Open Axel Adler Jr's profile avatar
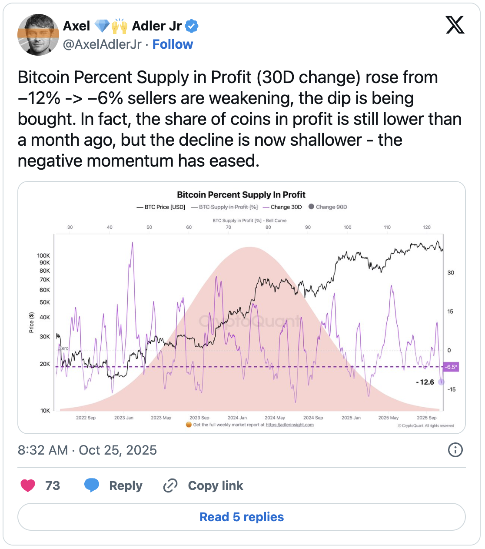 (x=38, y=35)
